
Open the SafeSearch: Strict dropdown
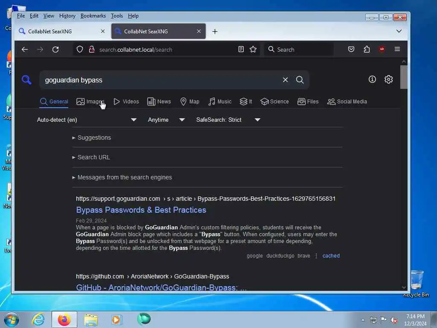click(228, 120)
